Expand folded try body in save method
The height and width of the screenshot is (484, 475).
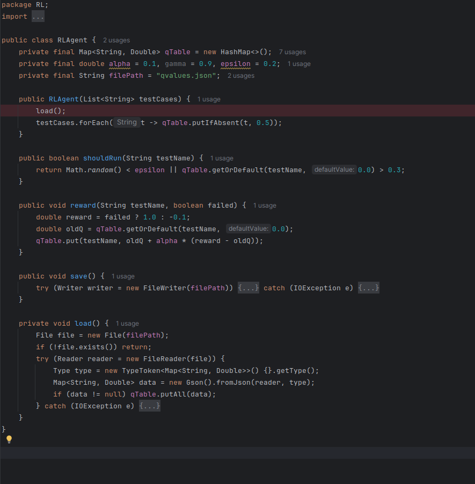pos(249,288)
